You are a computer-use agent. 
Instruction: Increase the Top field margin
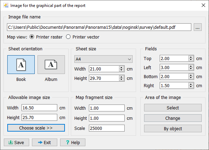pos(191,57)
